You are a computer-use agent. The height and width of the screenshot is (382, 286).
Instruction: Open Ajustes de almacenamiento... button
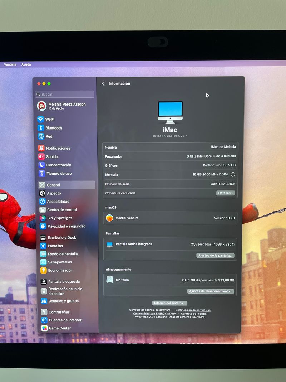click(x=211, y=291)
